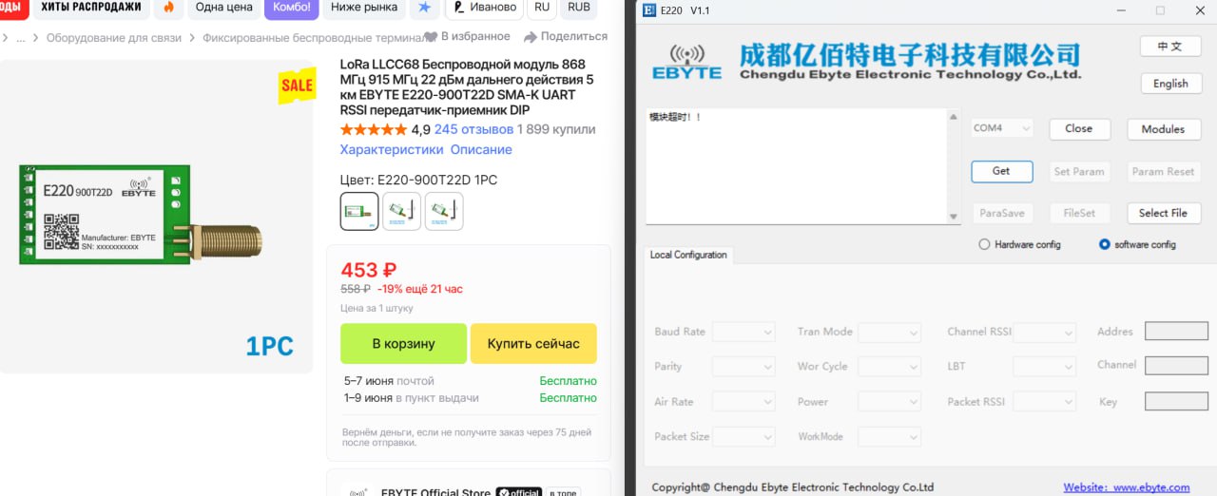Click the Set Param button
This screenshot has height=496, width=1217.
point(1078,171)
